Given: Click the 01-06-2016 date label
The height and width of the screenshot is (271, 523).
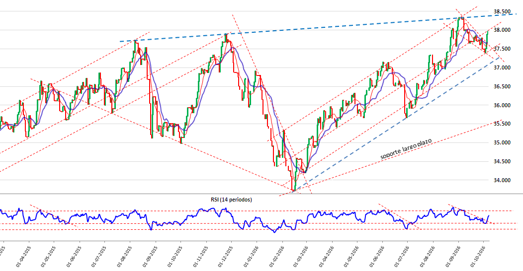Looking at the screenshot, I should (x=377, y=257).
